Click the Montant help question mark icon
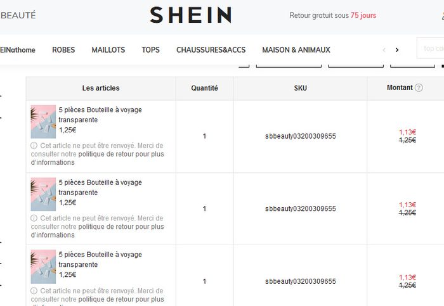The image size is (444, 306). 419,87
